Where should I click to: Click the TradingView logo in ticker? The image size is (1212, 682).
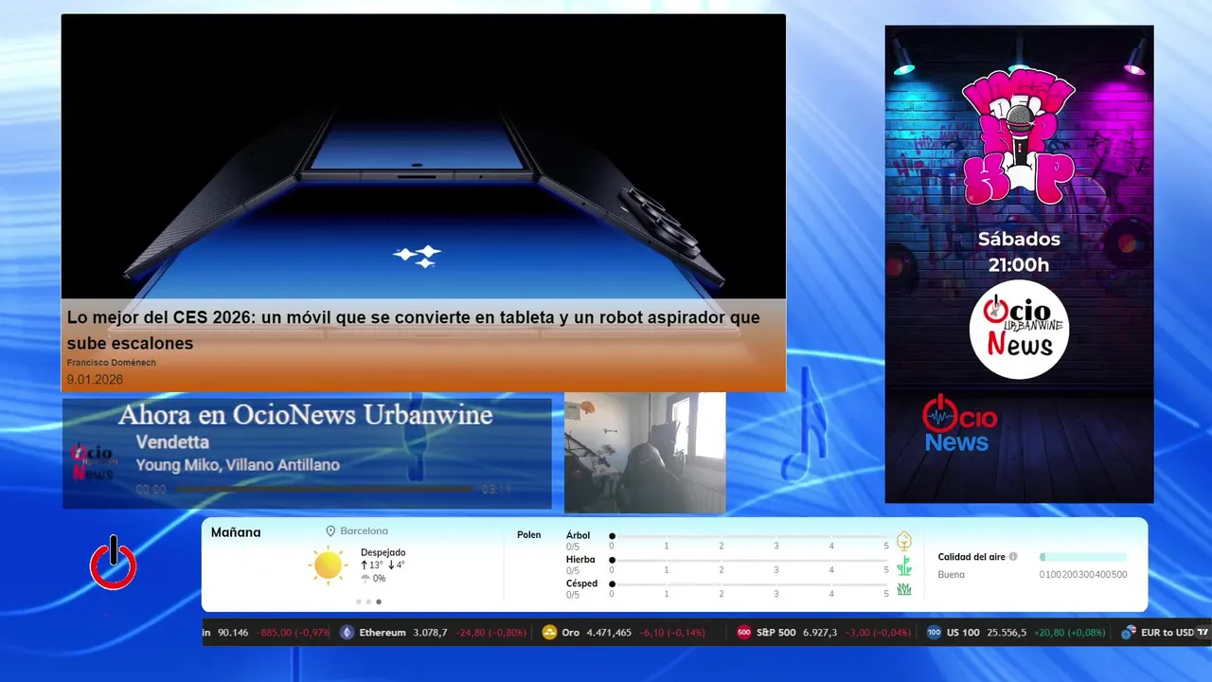(1203, 633)
